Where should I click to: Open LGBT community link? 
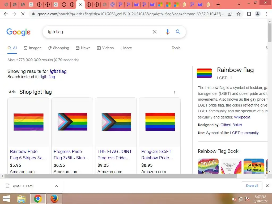click(x=244, y=133)
